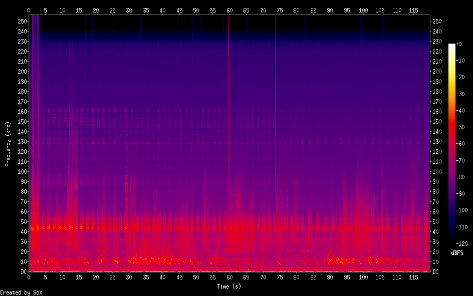
Task: Click the dBFS label under the color scale
Action: point(456,253)
